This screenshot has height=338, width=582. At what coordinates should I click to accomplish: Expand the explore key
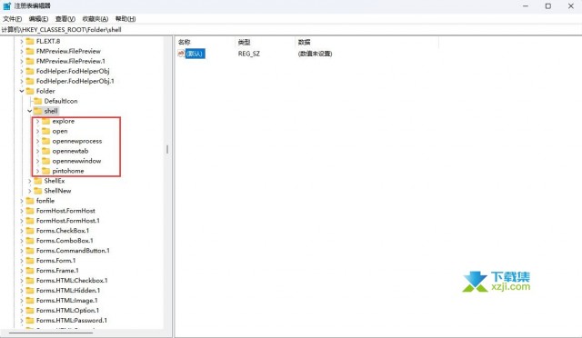point(37,121)
